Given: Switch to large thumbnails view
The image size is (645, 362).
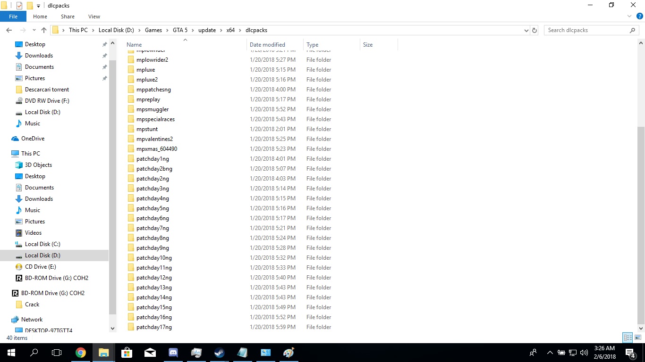Looking at the screenshot, I should tap(638, 337).
